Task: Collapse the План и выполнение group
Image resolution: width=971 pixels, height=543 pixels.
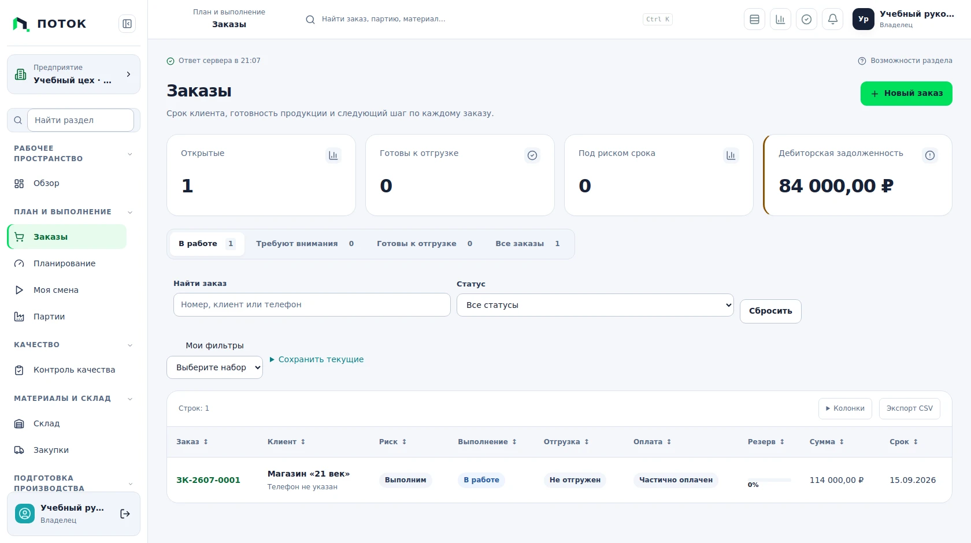Action: coord(73,212)
